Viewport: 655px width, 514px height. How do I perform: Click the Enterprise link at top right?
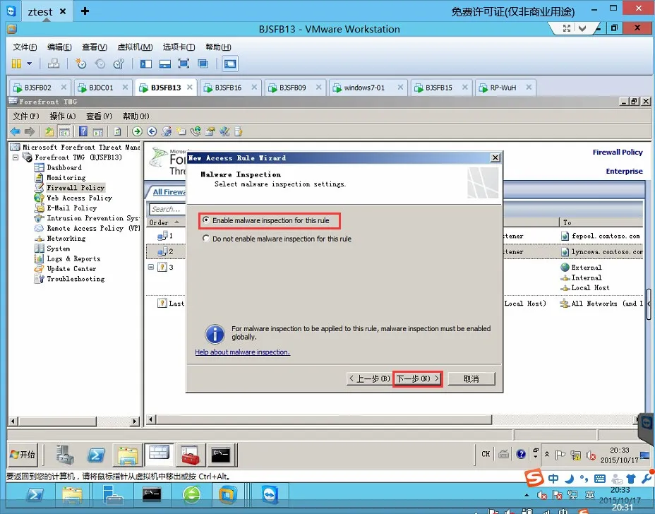(x=624, y=171)
